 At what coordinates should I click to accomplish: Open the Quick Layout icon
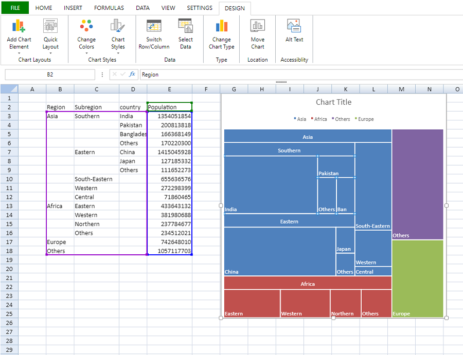(x=50, y=26)
